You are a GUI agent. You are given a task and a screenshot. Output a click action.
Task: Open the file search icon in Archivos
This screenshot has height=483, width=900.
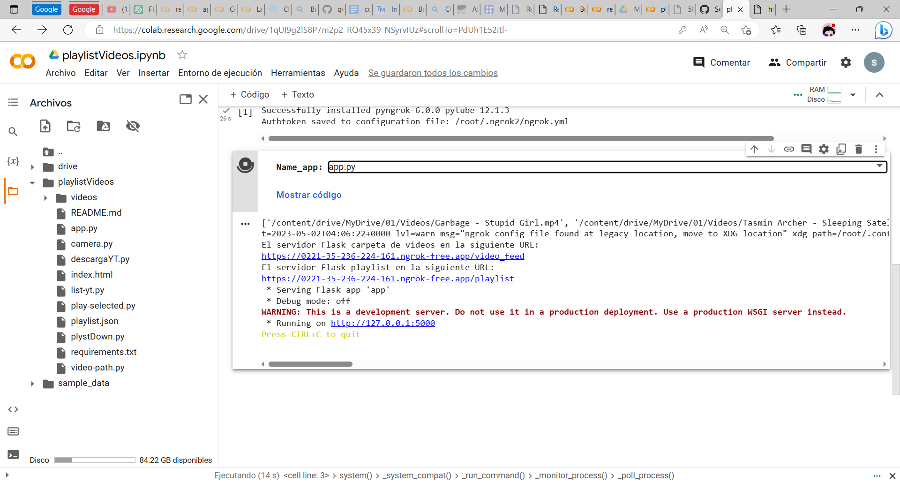tap(13, 132)
